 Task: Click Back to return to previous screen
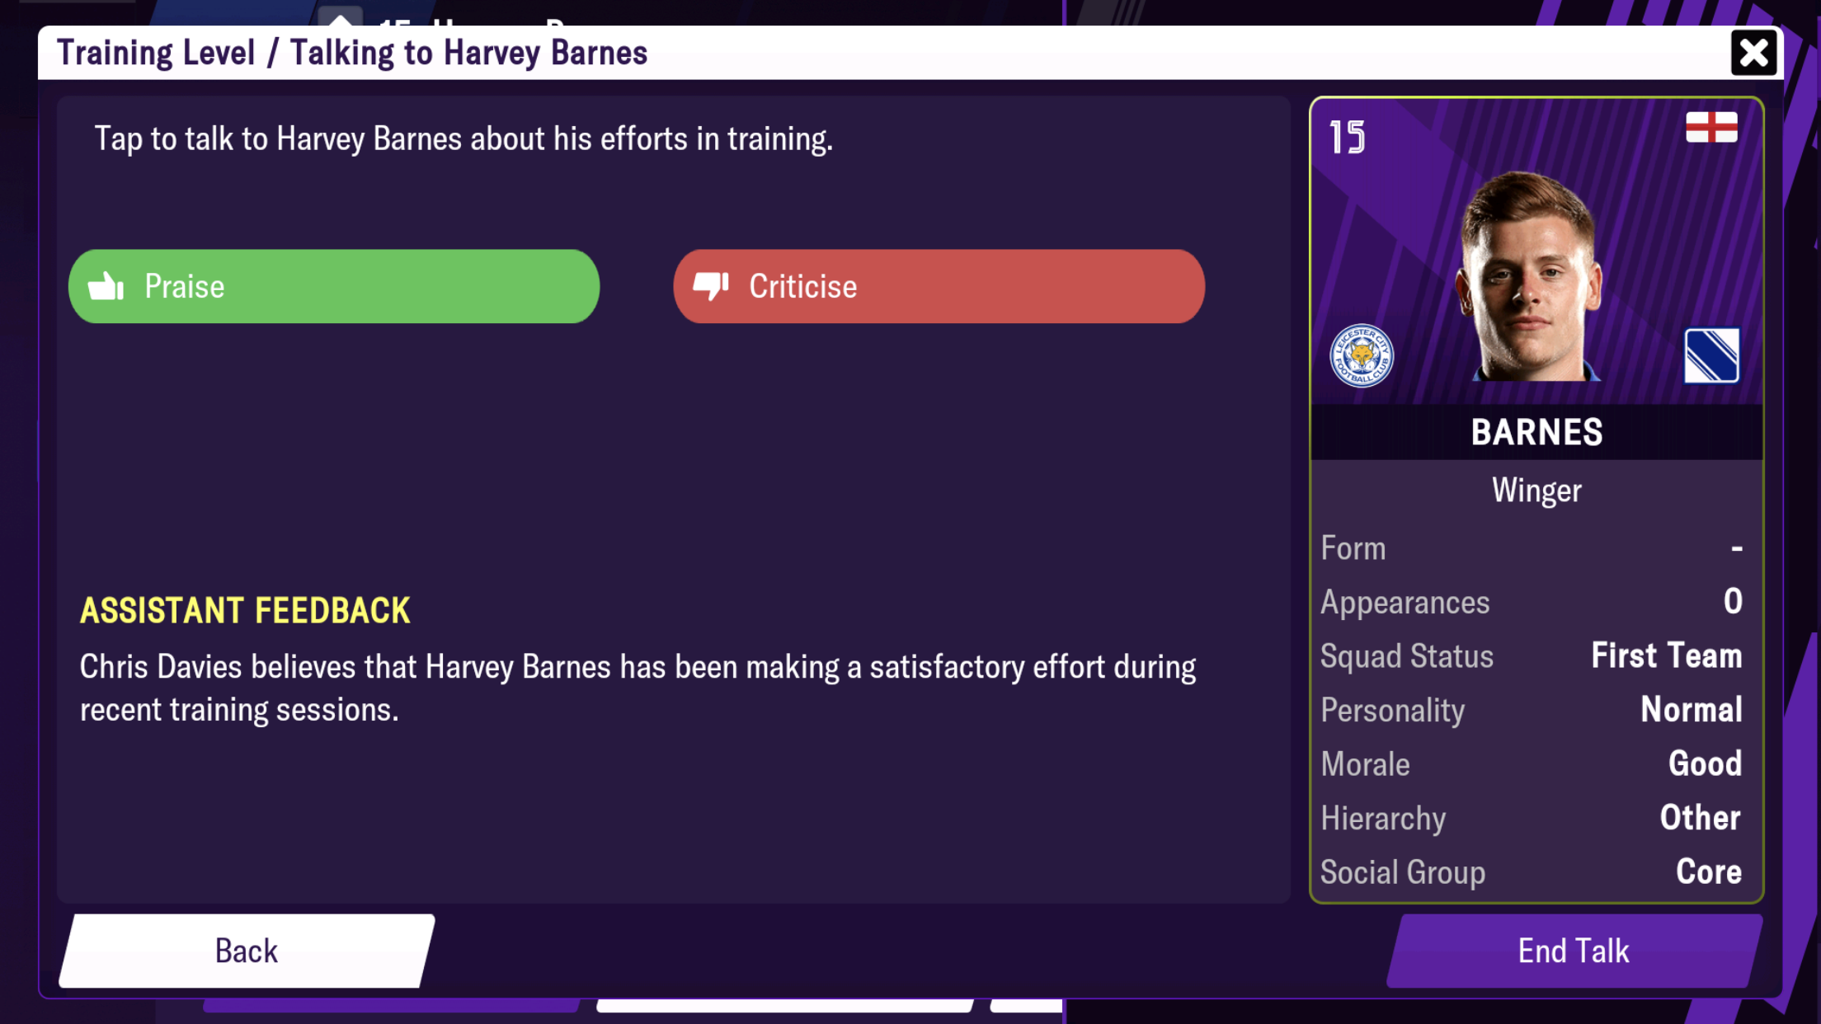click(245, 951)
